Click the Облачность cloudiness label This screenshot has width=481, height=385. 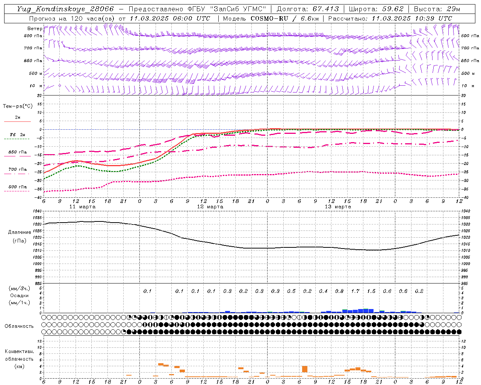[19, 326]
